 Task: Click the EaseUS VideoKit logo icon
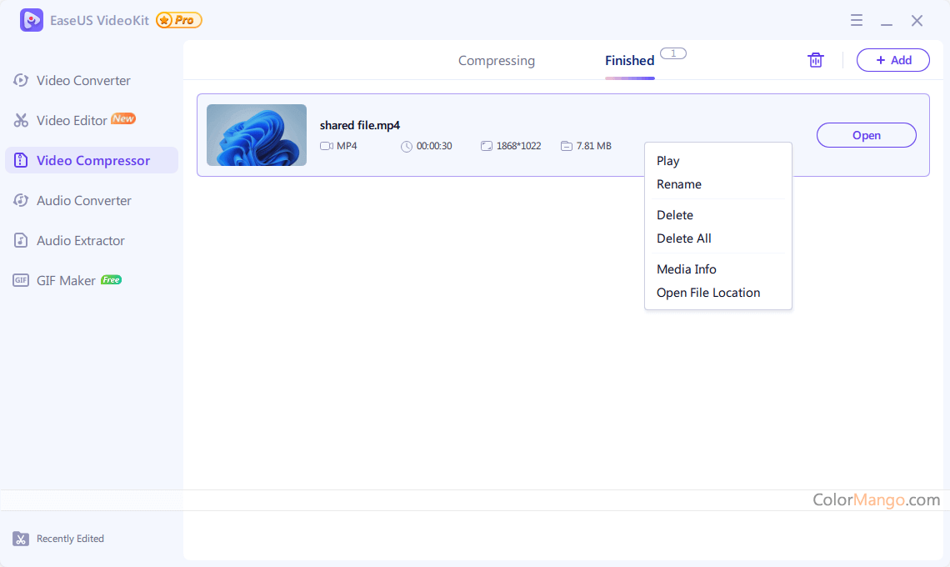32,20
